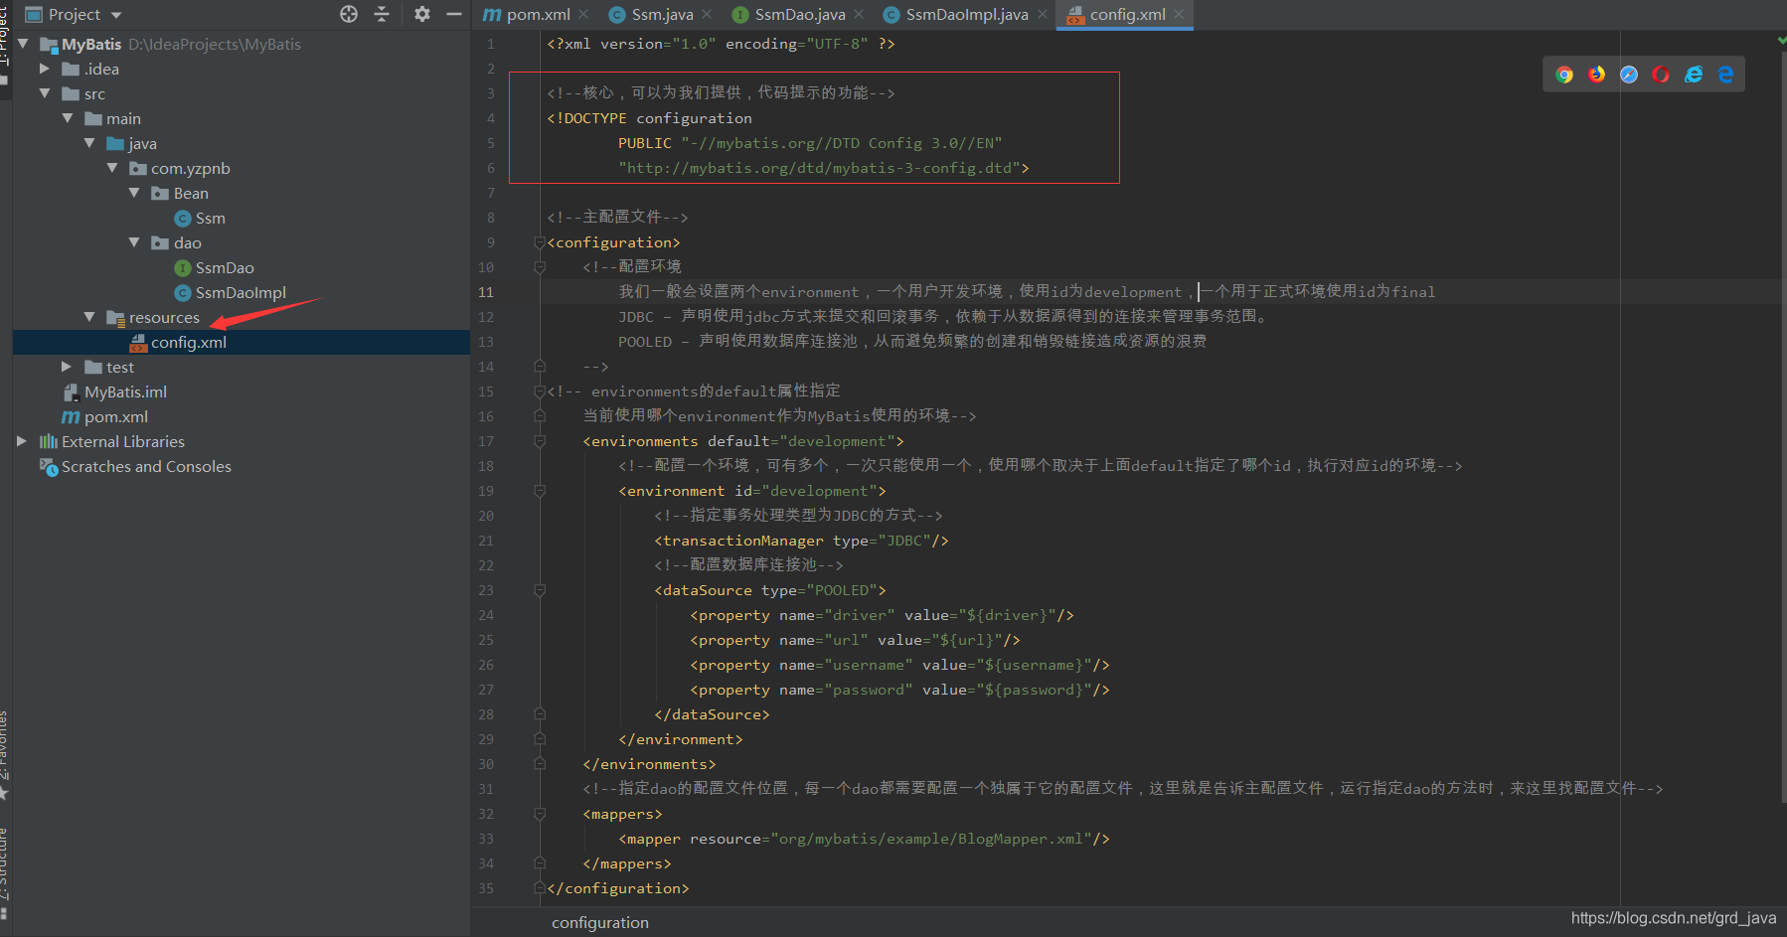Click the Maven icon beside pom.xml in tree

(x=71, y=416)
